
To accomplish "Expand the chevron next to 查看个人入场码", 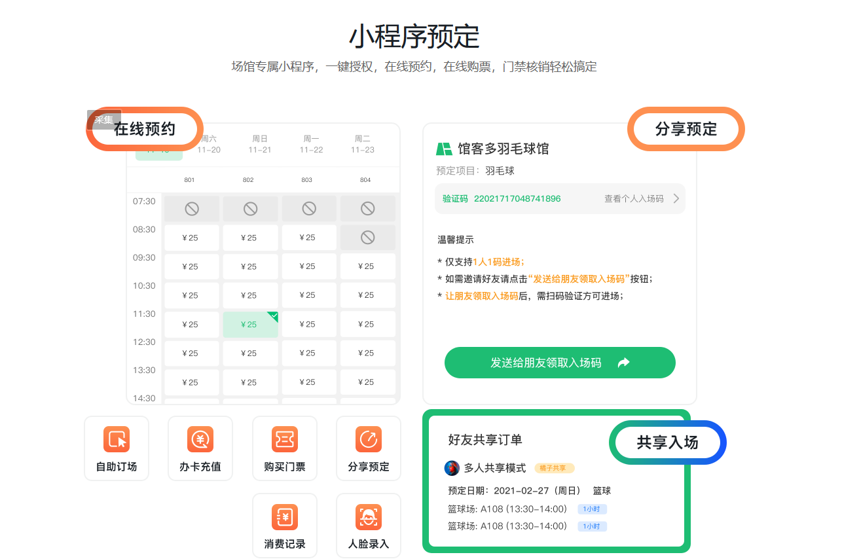I will click(676, 198).
